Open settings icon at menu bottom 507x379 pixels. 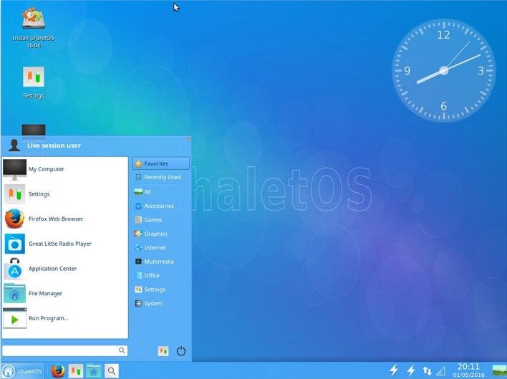[x=163, y=351]
